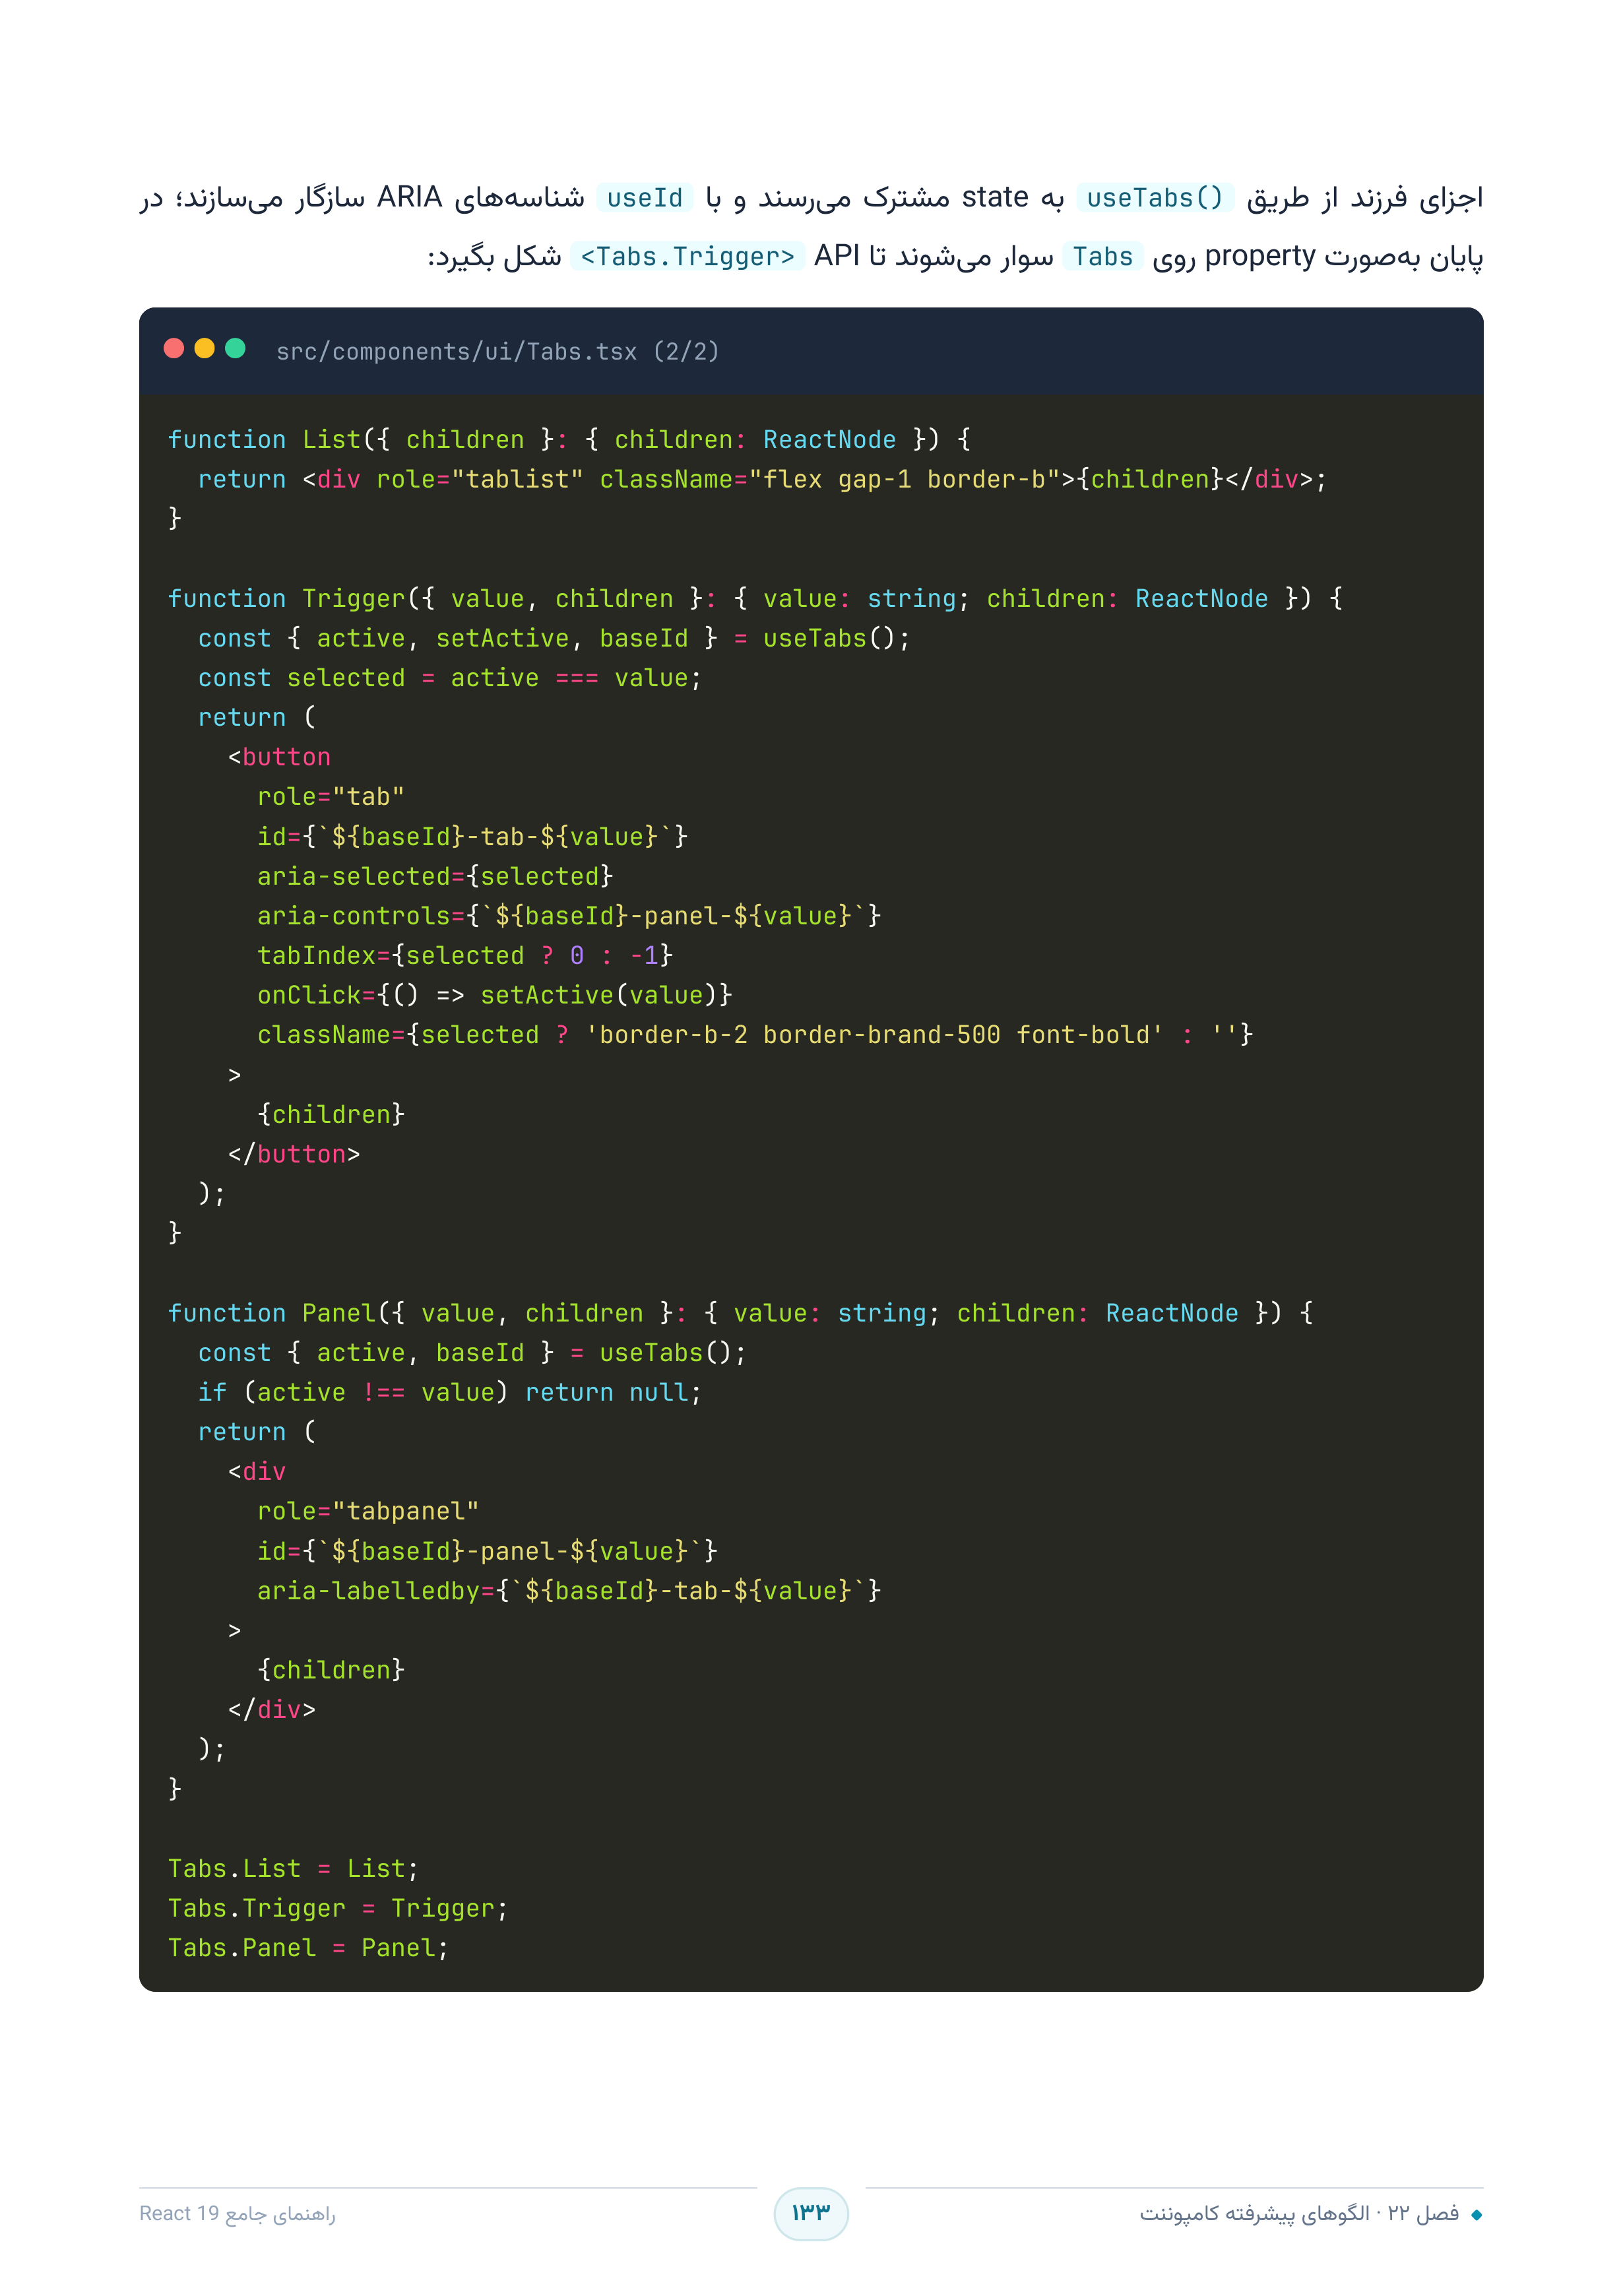Click the line 'function List({ children }'
This screenshot has height=2296, width=1623.
569,439
